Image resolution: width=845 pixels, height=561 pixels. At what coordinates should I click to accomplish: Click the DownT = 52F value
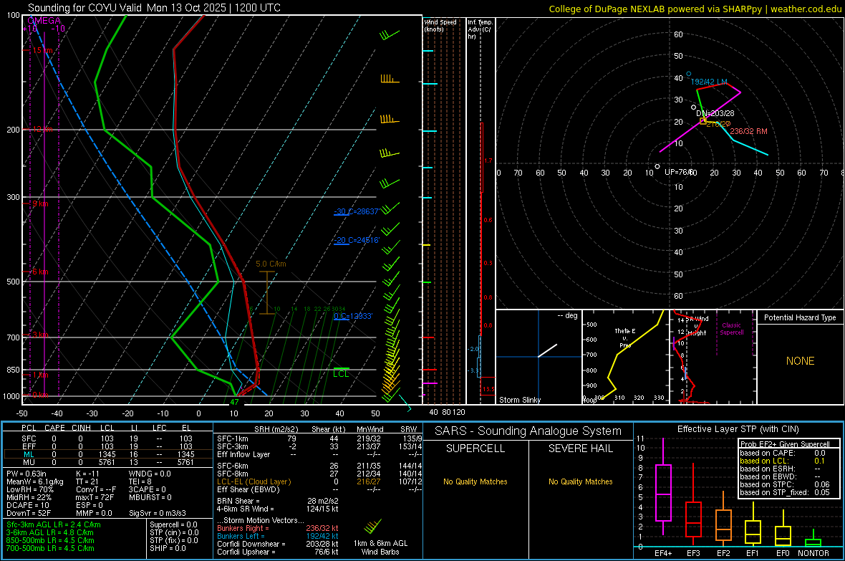point(29,513)
